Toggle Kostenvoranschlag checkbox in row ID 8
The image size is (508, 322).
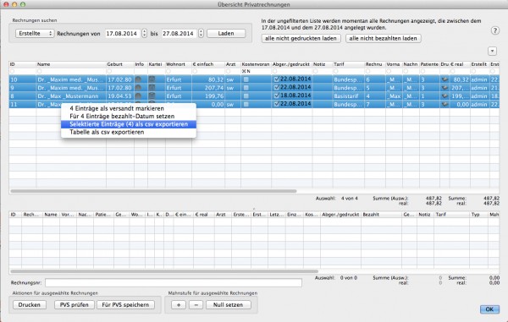246,96
